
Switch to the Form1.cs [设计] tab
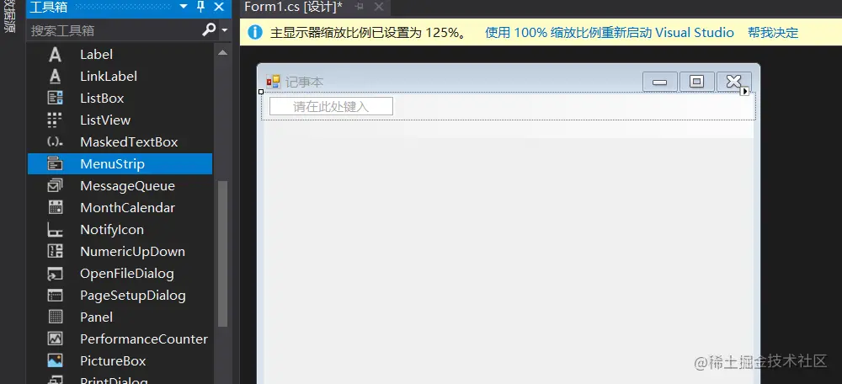[x=293, y=7]
